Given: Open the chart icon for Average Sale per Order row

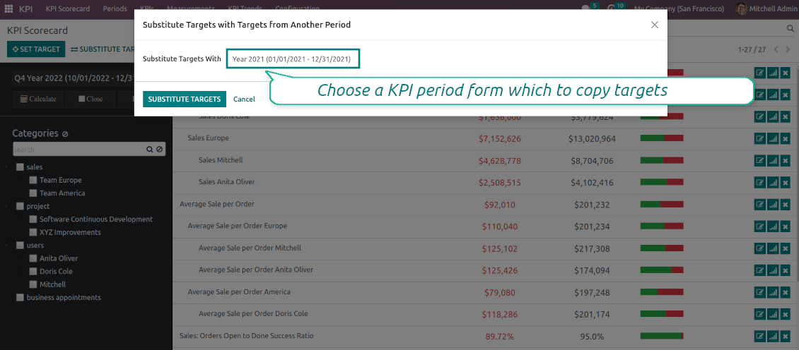Looking at the screenshot, I should tap(772, 204).
